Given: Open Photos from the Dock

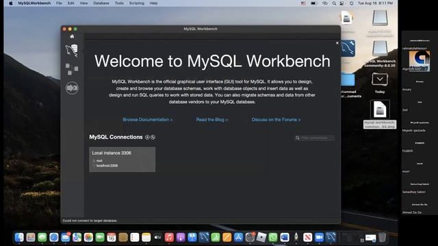Looking at the screenshot, I should pos(88,237).
